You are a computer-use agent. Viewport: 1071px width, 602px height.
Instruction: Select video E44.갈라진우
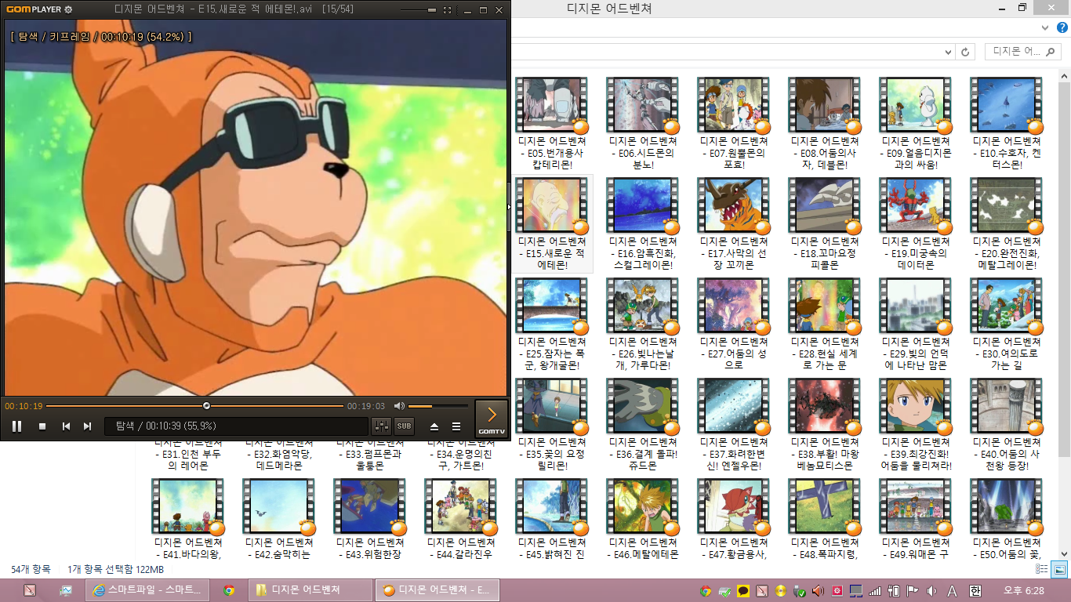[461, 519]
